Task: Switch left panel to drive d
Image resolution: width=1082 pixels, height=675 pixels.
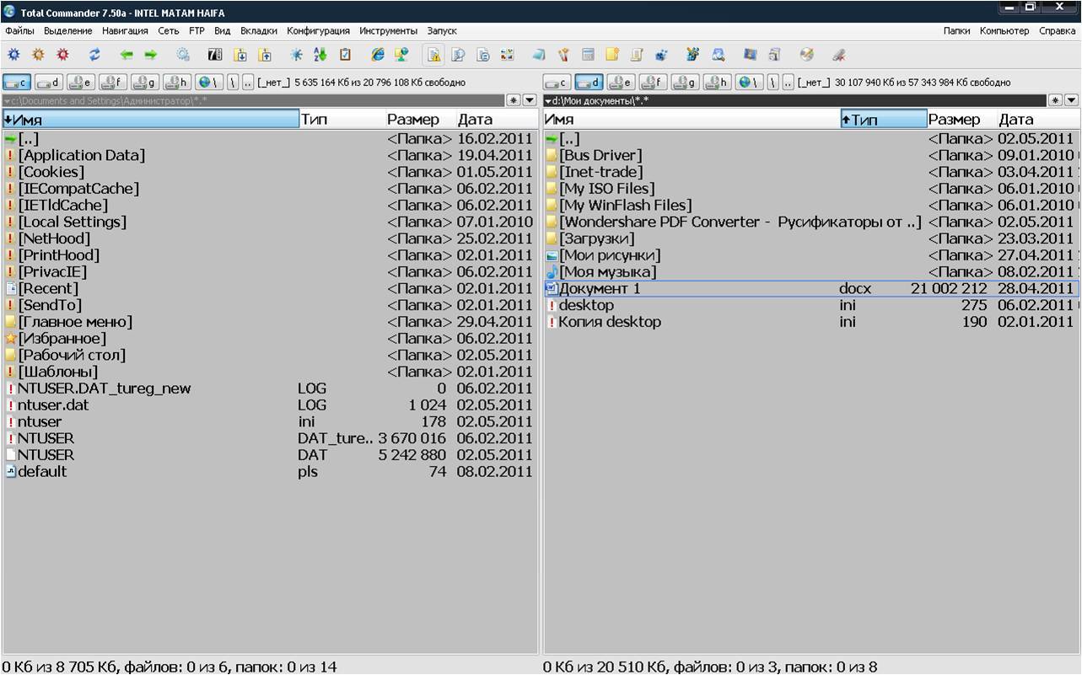Action: (x=50, y=83)
